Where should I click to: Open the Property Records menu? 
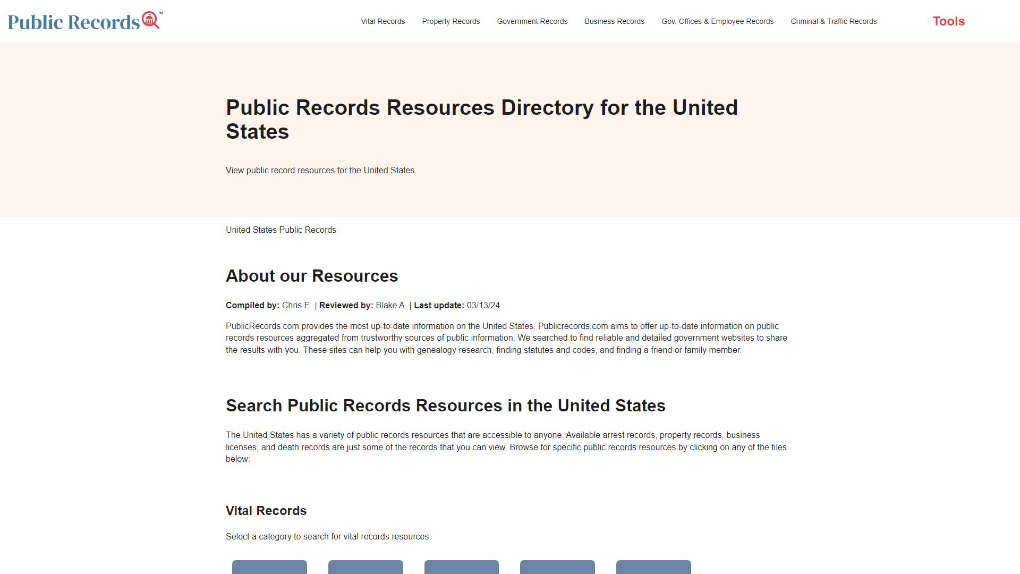[450, 21]
